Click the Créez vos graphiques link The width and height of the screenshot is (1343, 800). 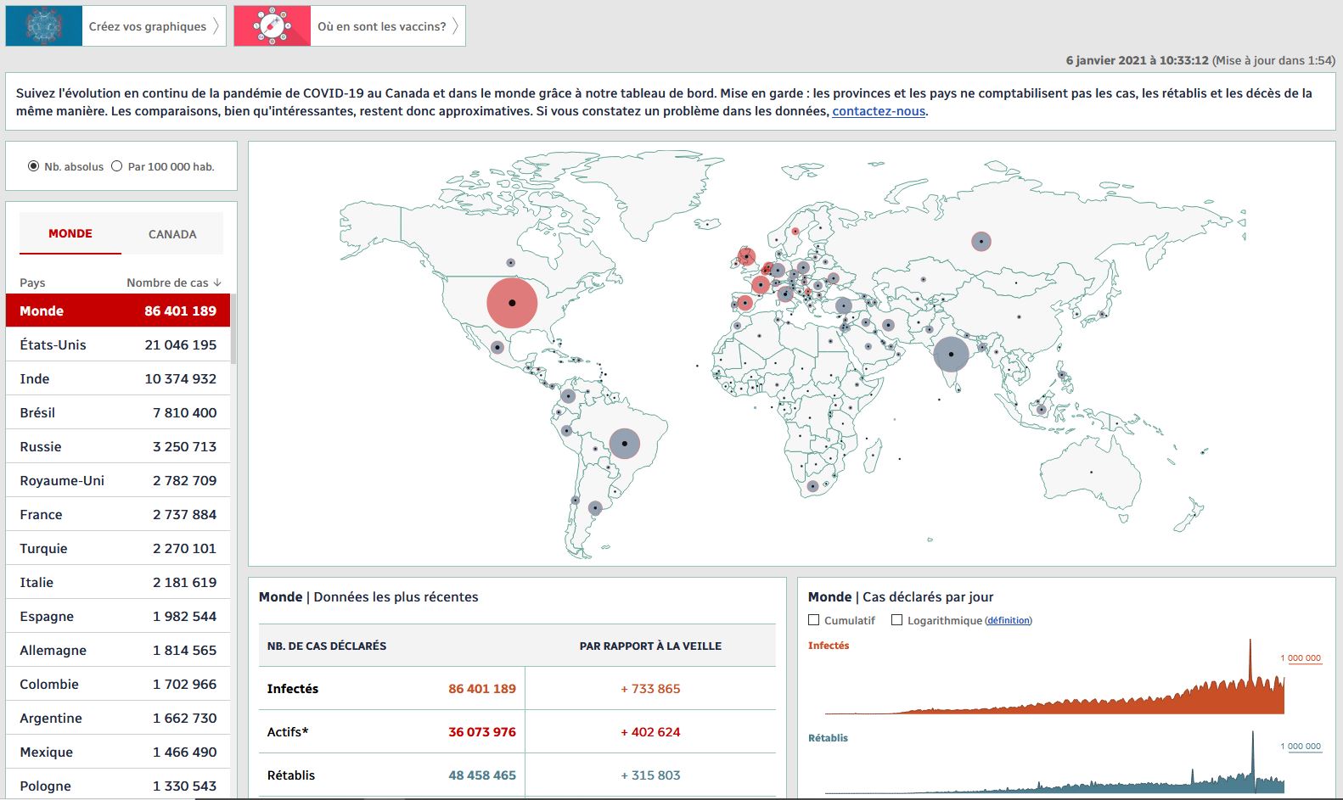tap(148, 26)
